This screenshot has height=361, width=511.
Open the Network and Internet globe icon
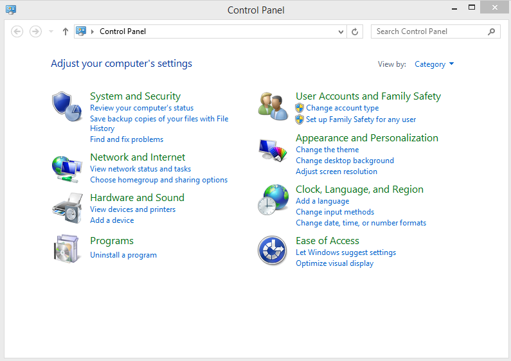coord(67,169)
